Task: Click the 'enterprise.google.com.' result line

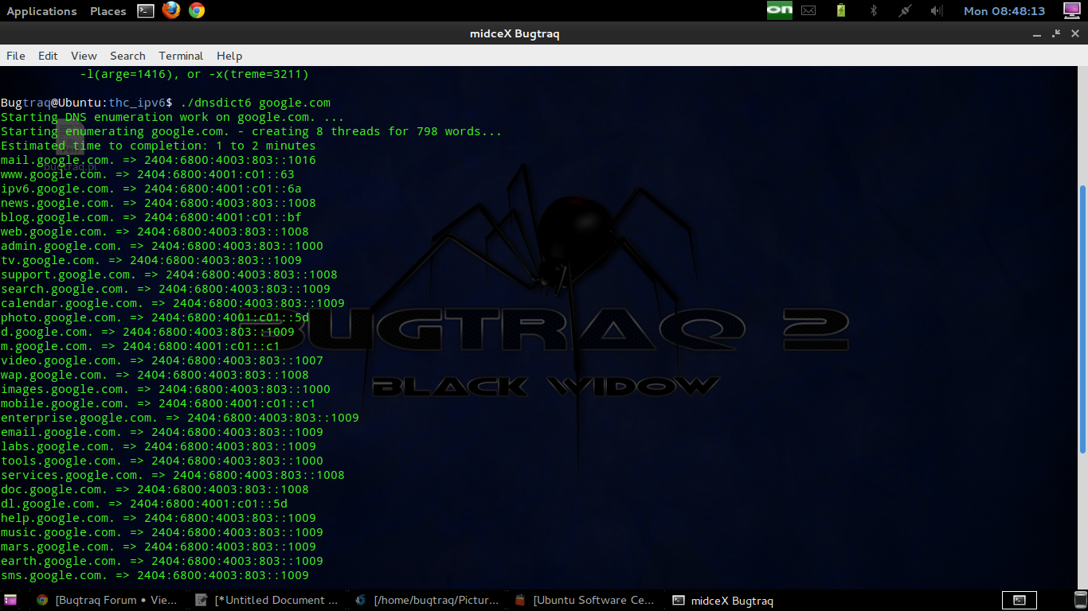Action: point(180,418)
